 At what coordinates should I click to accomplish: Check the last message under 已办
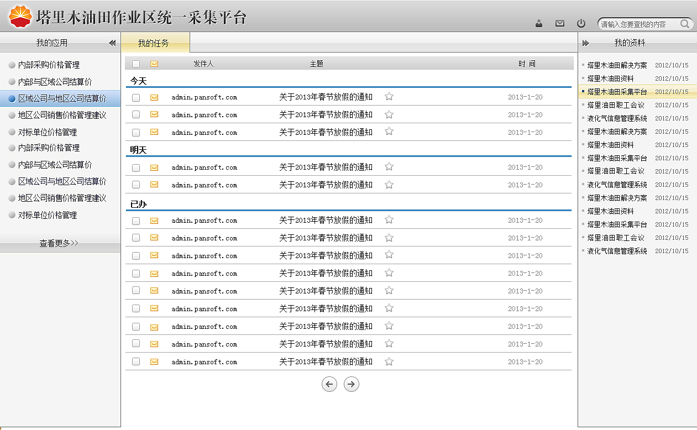136,361
